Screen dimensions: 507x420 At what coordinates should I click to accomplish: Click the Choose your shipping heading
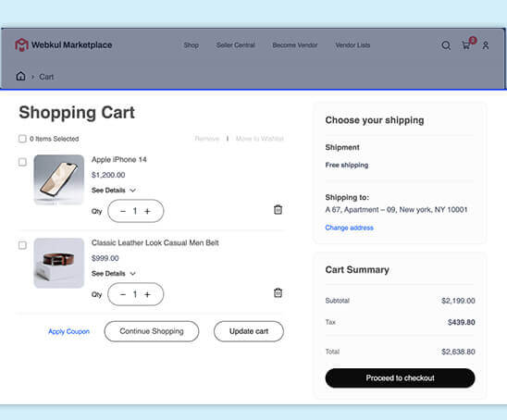(x=375, y=120)
